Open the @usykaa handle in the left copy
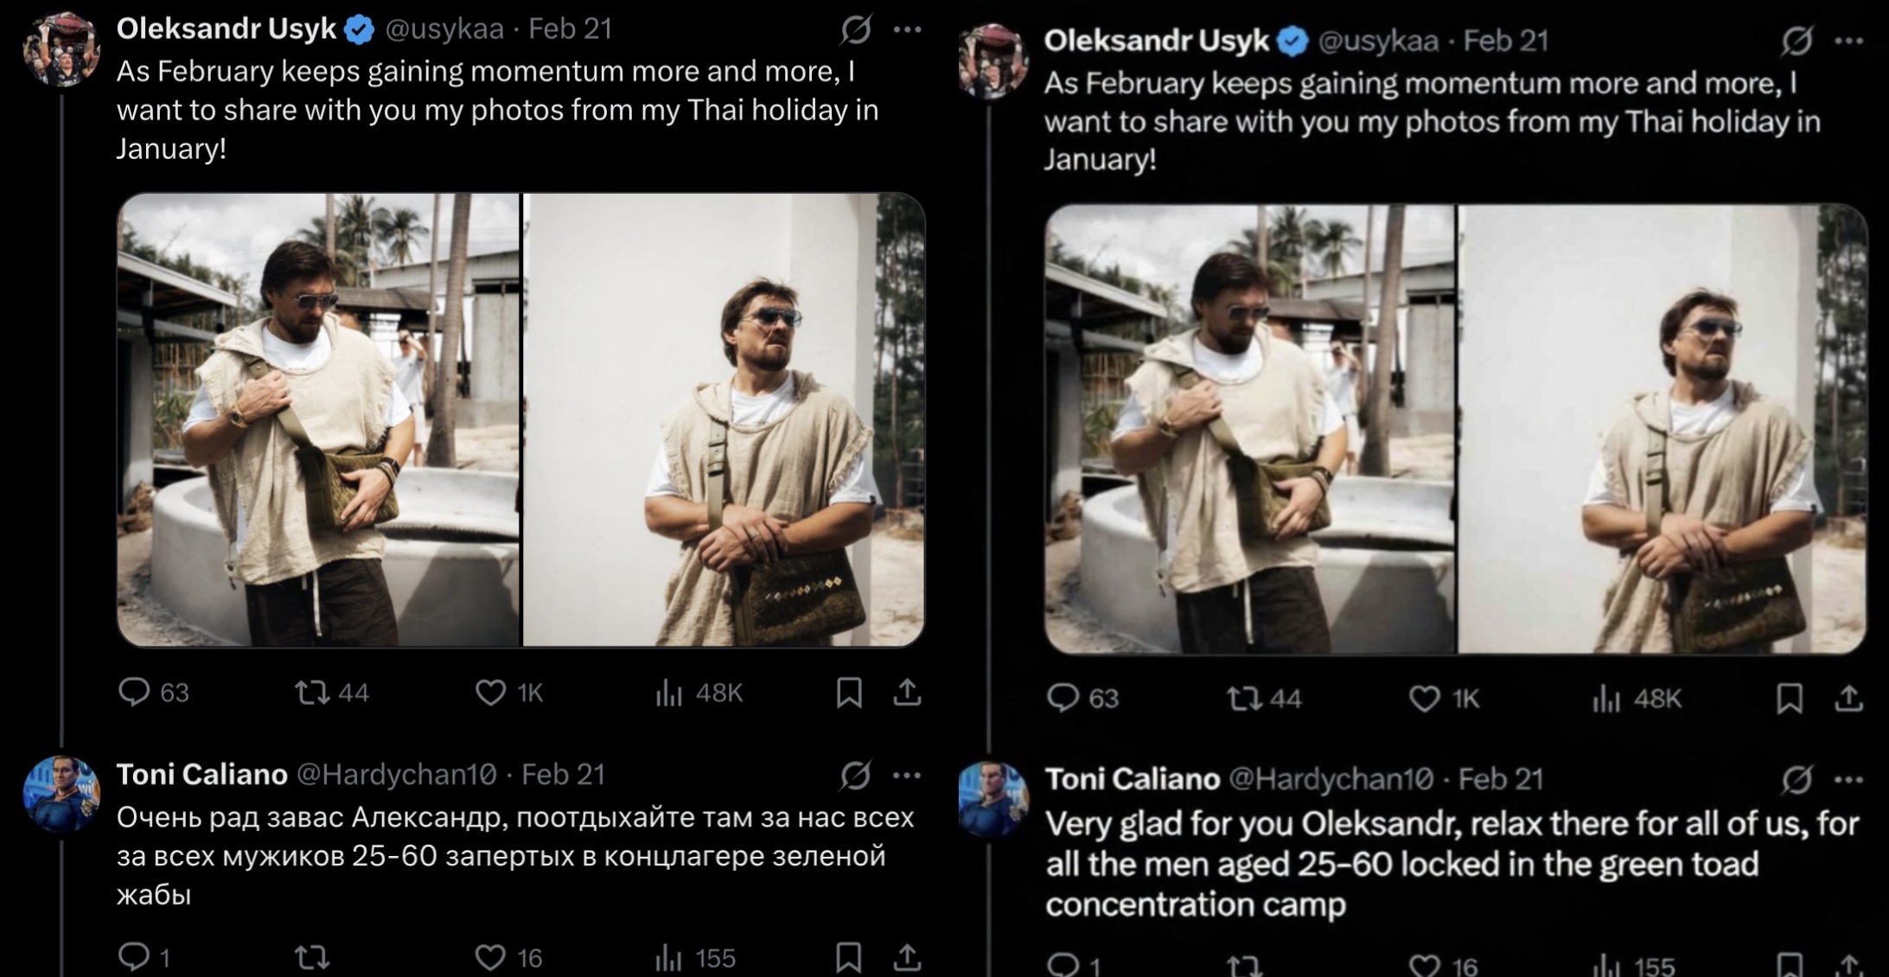This screenshot has width=1889, height=977. (444, 29)
